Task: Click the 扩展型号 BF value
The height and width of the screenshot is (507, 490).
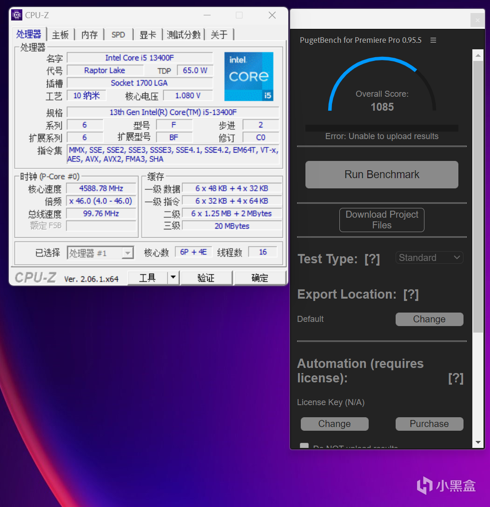Action: click(174, 137)
